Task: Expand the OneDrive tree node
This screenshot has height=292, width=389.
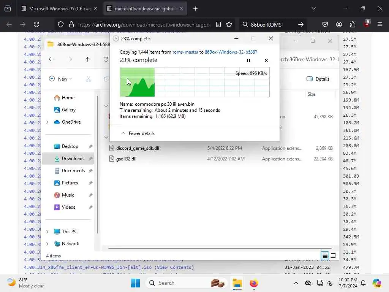Action: click(47, 122)
